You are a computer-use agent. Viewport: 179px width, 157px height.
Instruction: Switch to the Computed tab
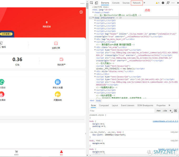tap(104, 105)
